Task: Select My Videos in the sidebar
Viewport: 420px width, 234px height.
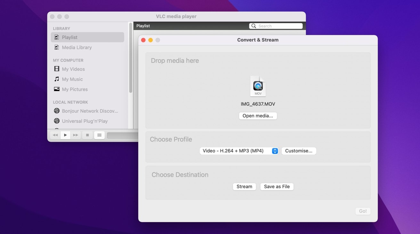Action: pyautogui.click(x=87, y=69)
